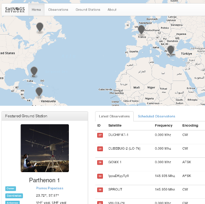Open observation ID 27 red badge
This screenshot has height=204, width=205.
(x=100, y=135)
